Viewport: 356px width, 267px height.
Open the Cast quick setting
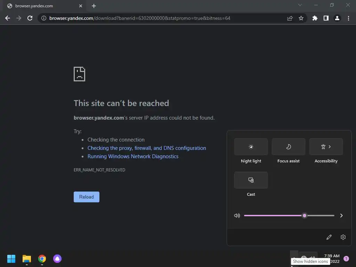pyautogui.click(x=251, y=180)
